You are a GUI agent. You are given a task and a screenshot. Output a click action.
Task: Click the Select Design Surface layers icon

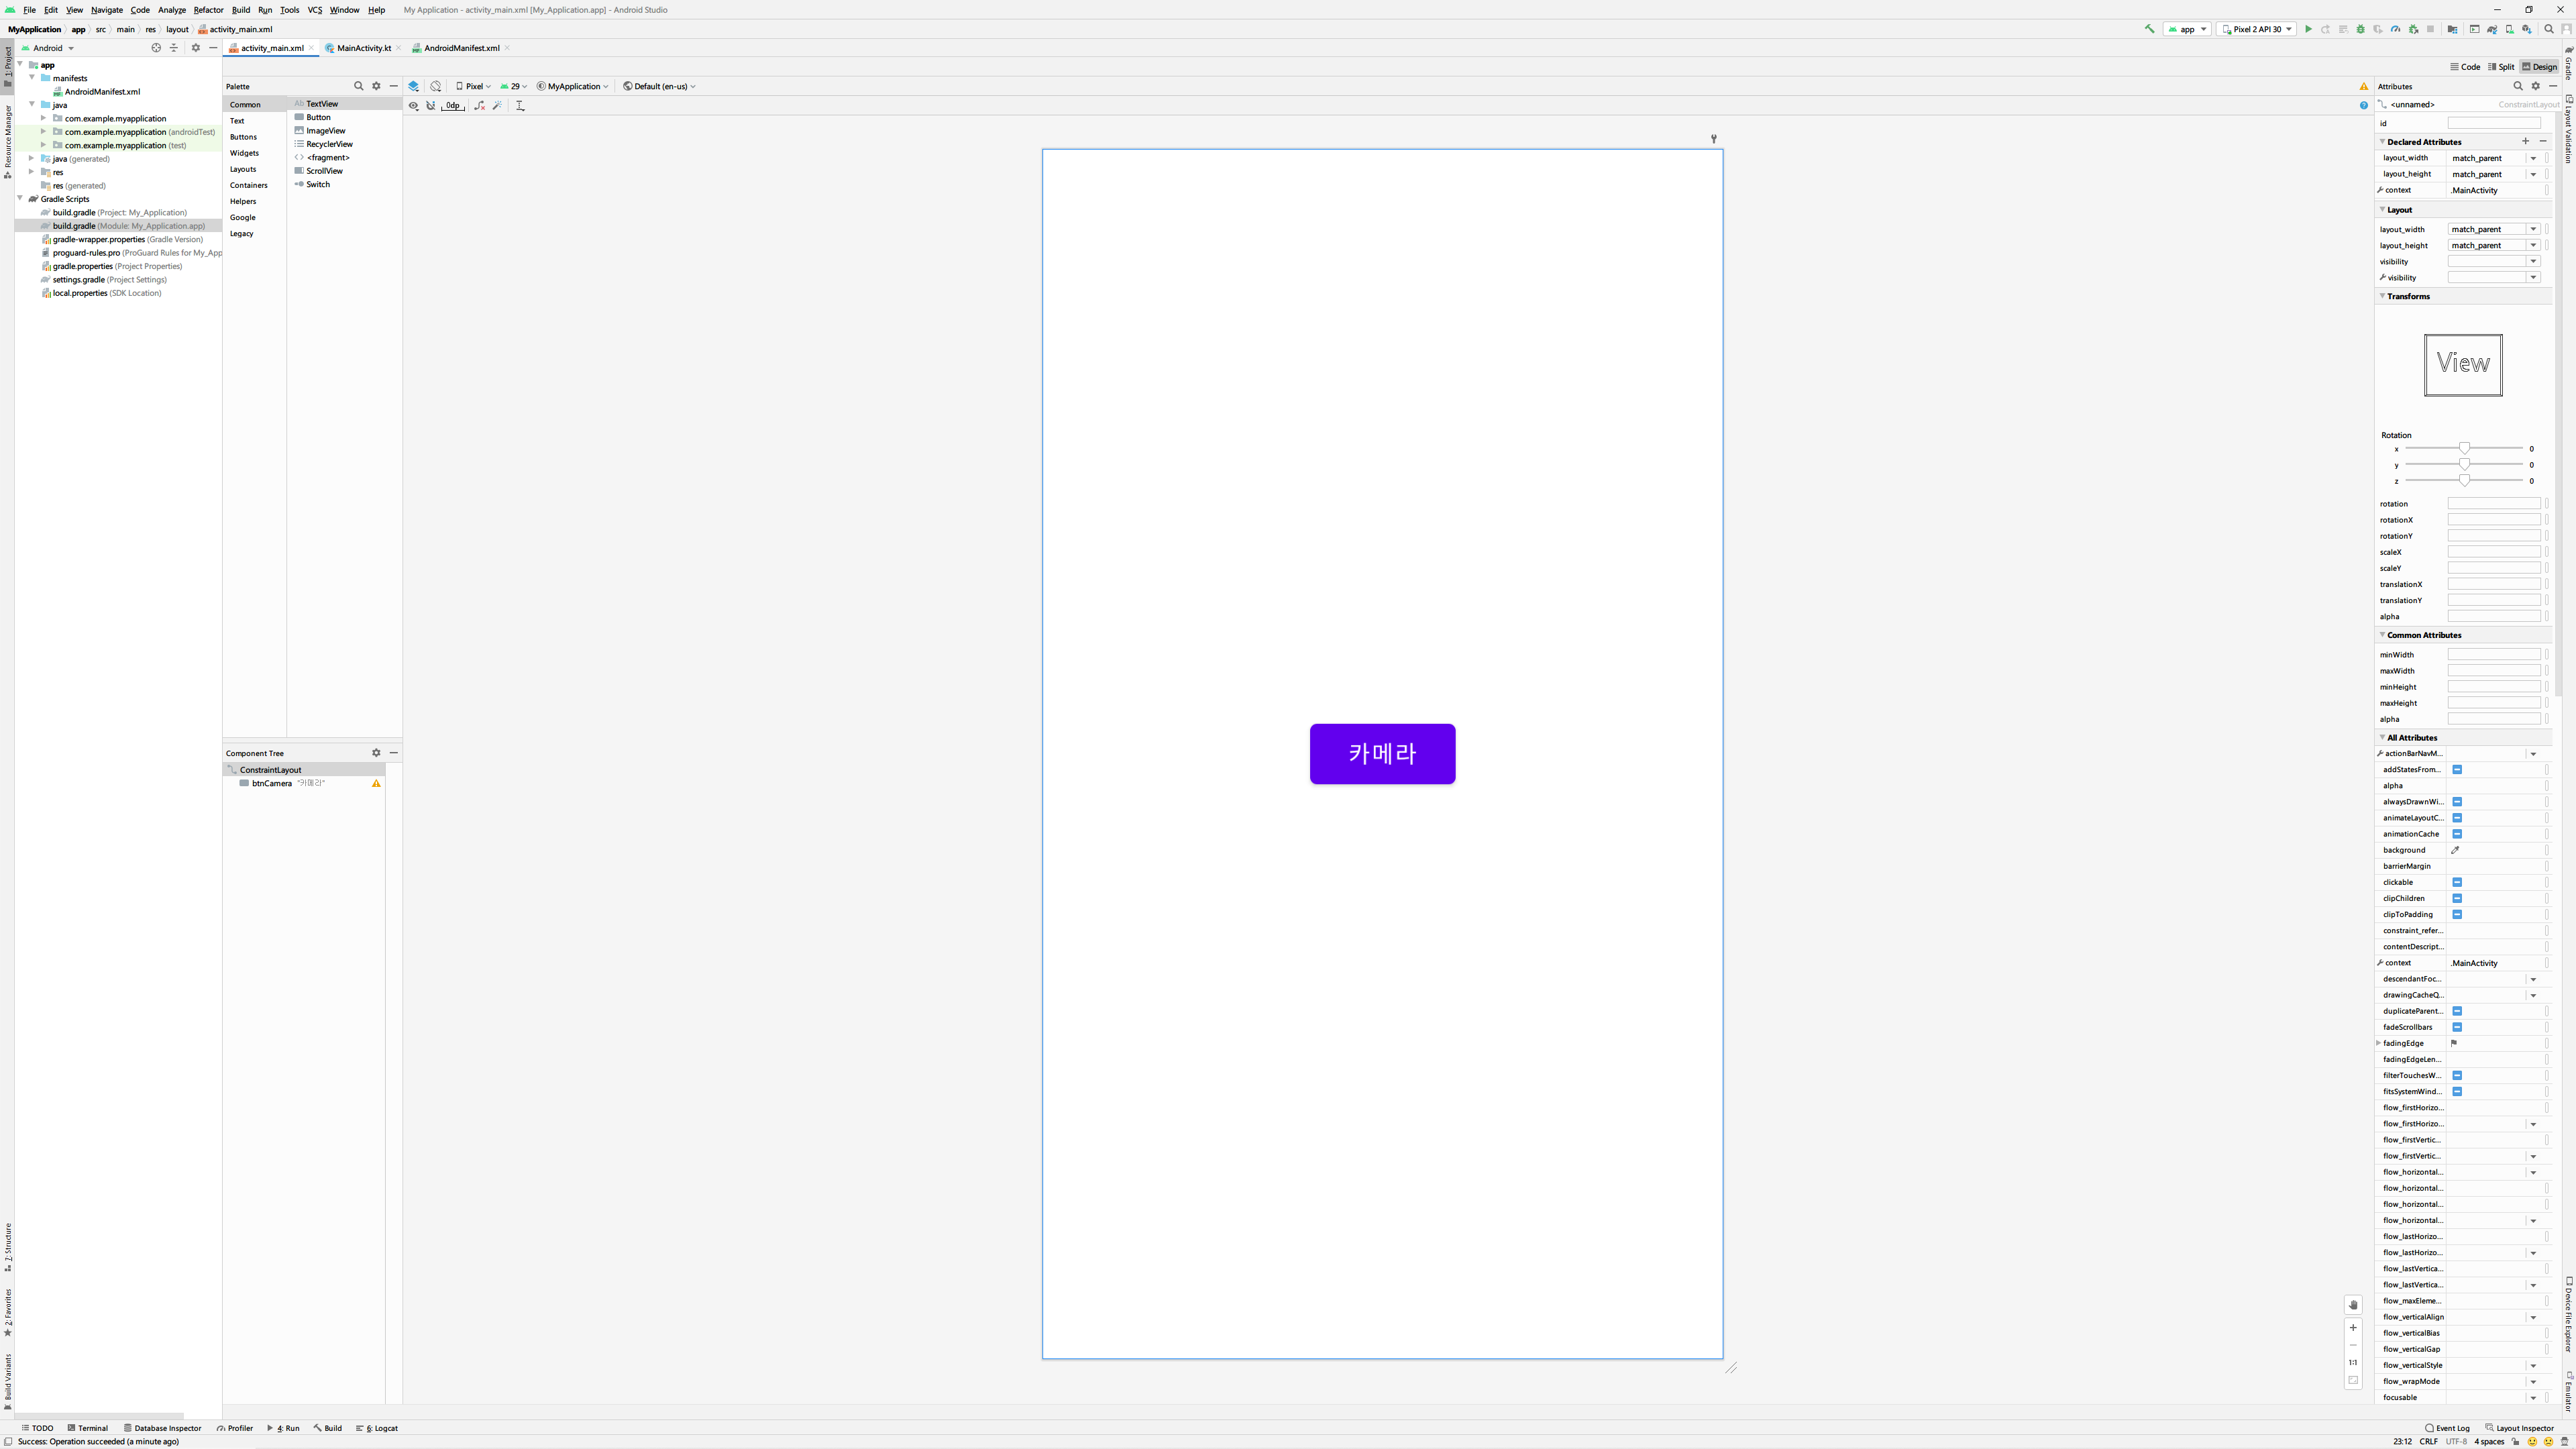413,86
